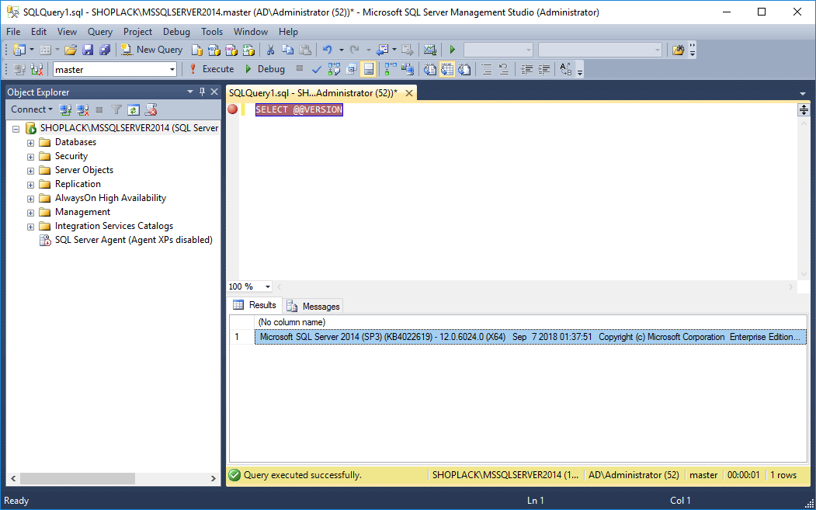The image size is (816, 510).
Task: Select the Management folder in the tree
Action: 82,213
